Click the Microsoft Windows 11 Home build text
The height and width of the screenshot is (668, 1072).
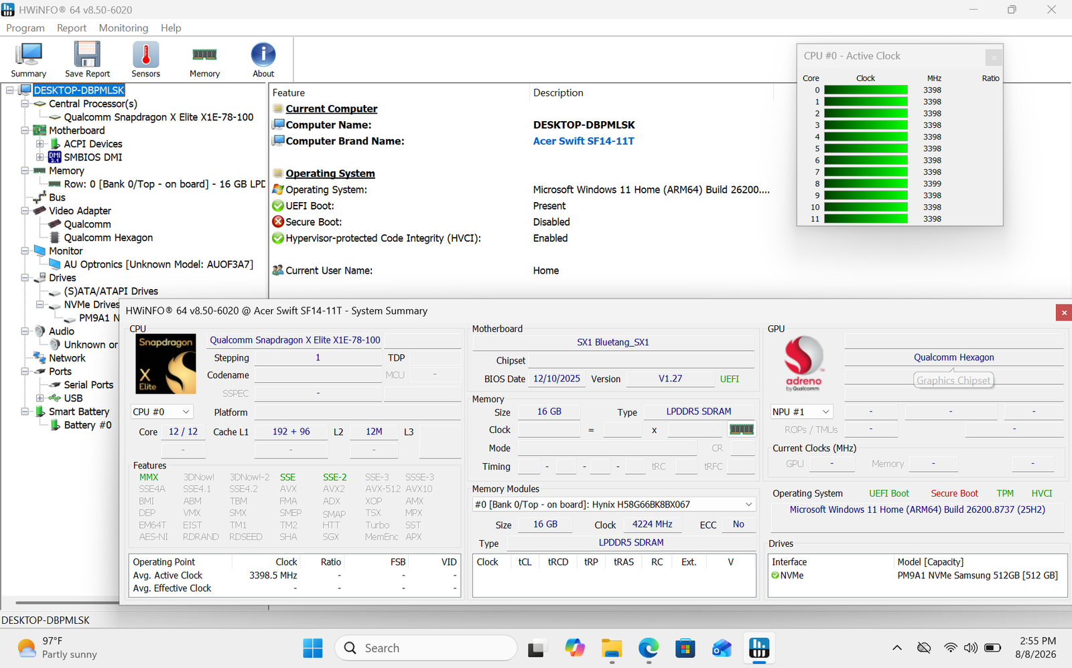click(x=917, y=509)
